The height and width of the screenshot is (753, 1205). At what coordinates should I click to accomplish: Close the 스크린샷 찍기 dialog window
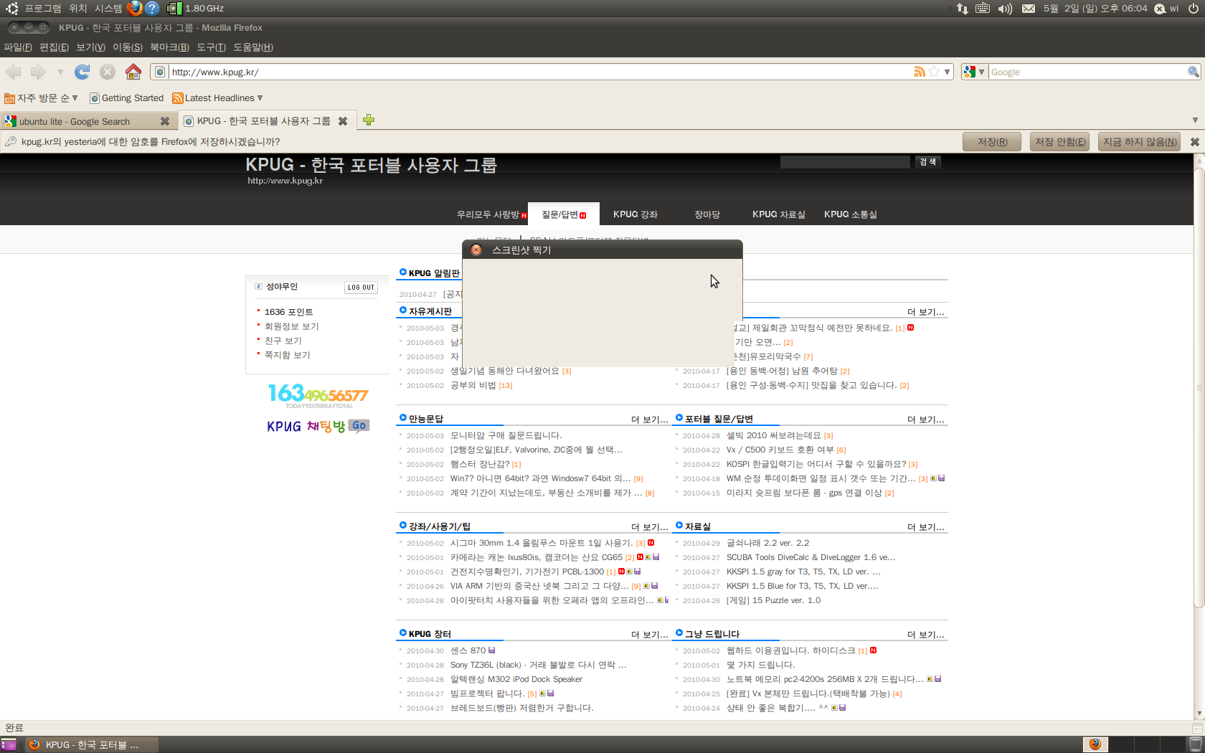point(476,250)
